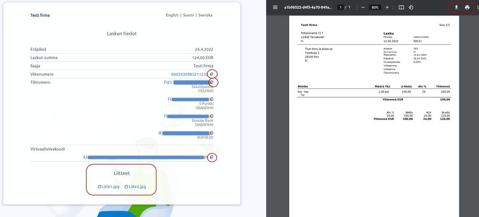Click the Laskun tiedot heading
The height and width of the screenshot is (217, 479).
122,34
